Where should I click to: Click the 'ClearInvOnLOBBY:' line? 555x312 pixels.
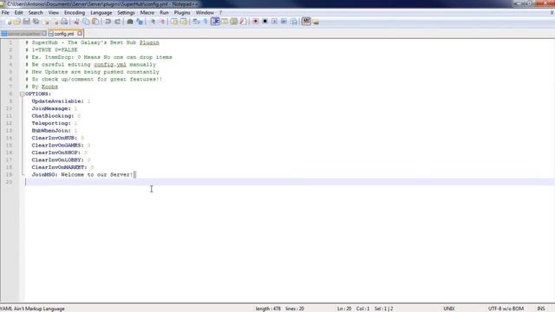[61, 159]
